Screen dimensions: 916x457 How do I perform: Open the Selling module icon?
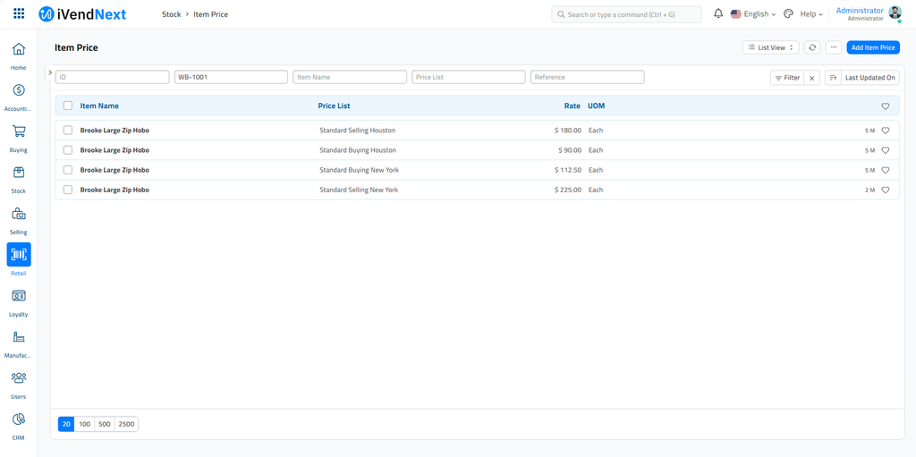point(18,214)
